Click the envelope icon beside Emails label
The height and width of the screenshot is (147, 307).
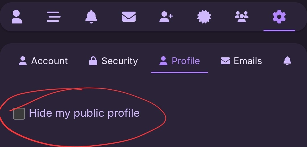[x=225, y=61]
